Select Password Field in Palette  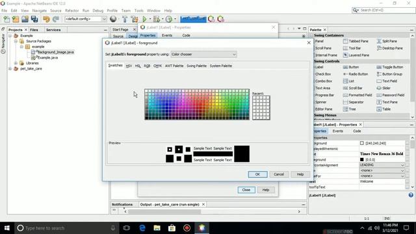click(390, 95)
